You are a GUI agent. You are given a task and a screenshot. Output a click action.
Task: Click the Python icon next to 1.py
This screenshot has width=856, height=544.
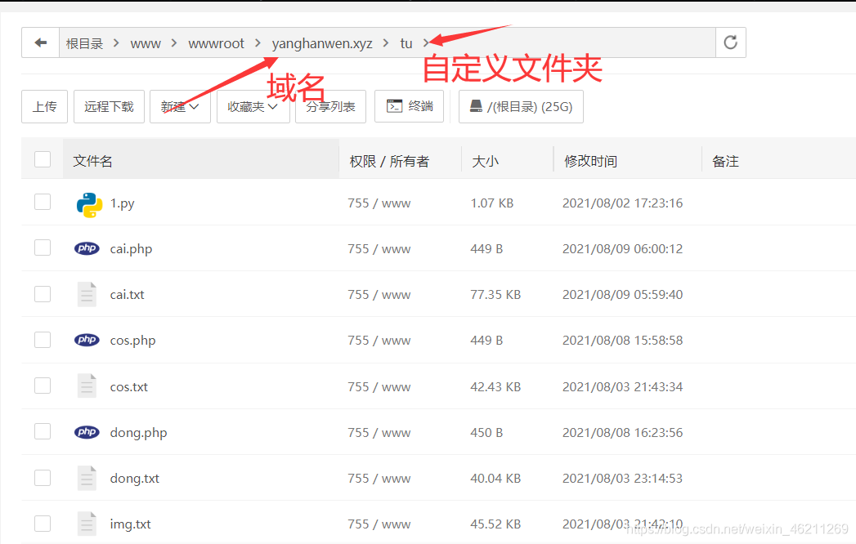coord(90,202)
